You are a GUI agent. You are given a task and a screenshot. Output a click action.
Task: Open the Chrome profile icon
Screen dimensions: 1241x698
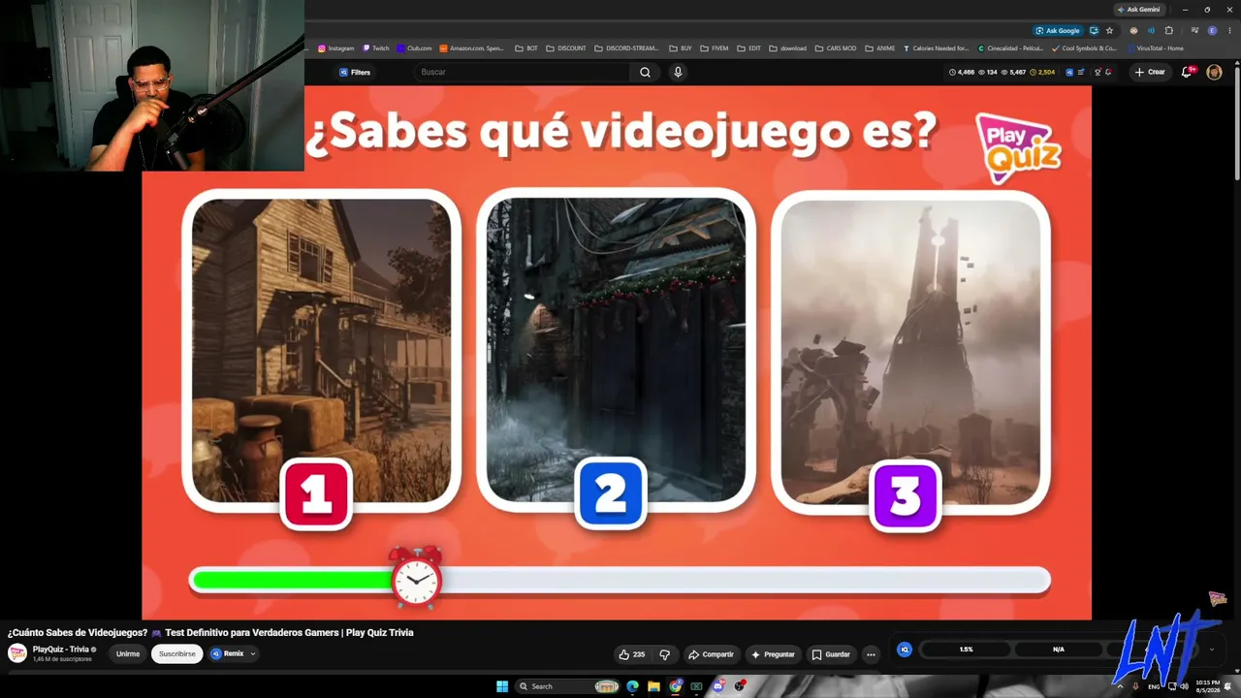[1212, 30]
